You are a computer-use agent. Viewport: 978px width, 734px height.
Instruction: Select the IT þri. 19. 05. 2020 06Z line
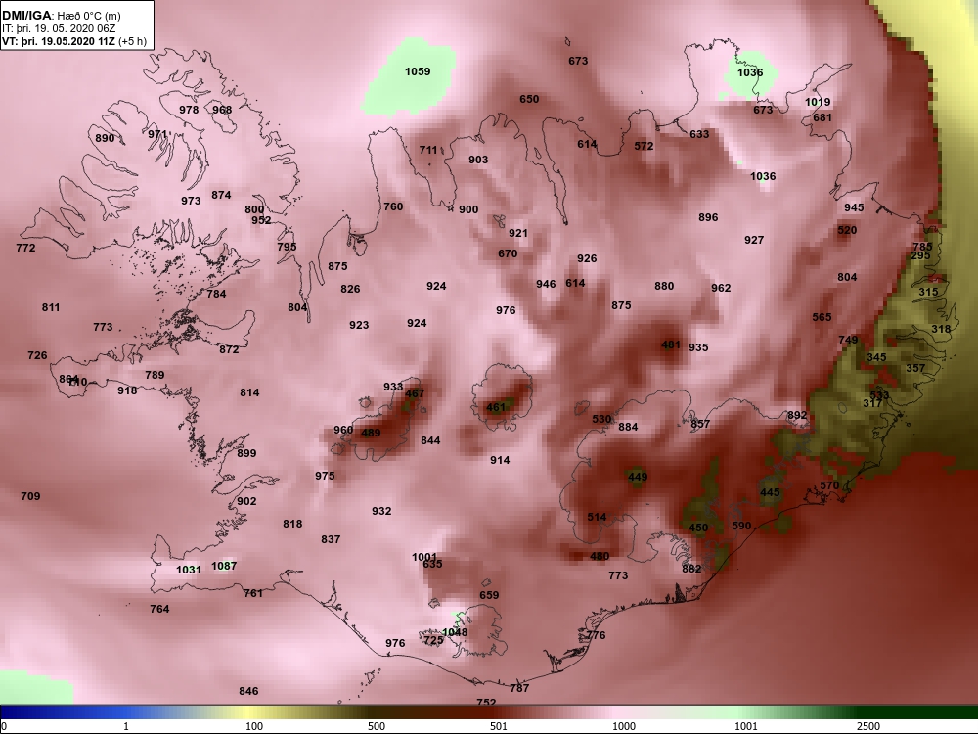[x=59, y=28]
